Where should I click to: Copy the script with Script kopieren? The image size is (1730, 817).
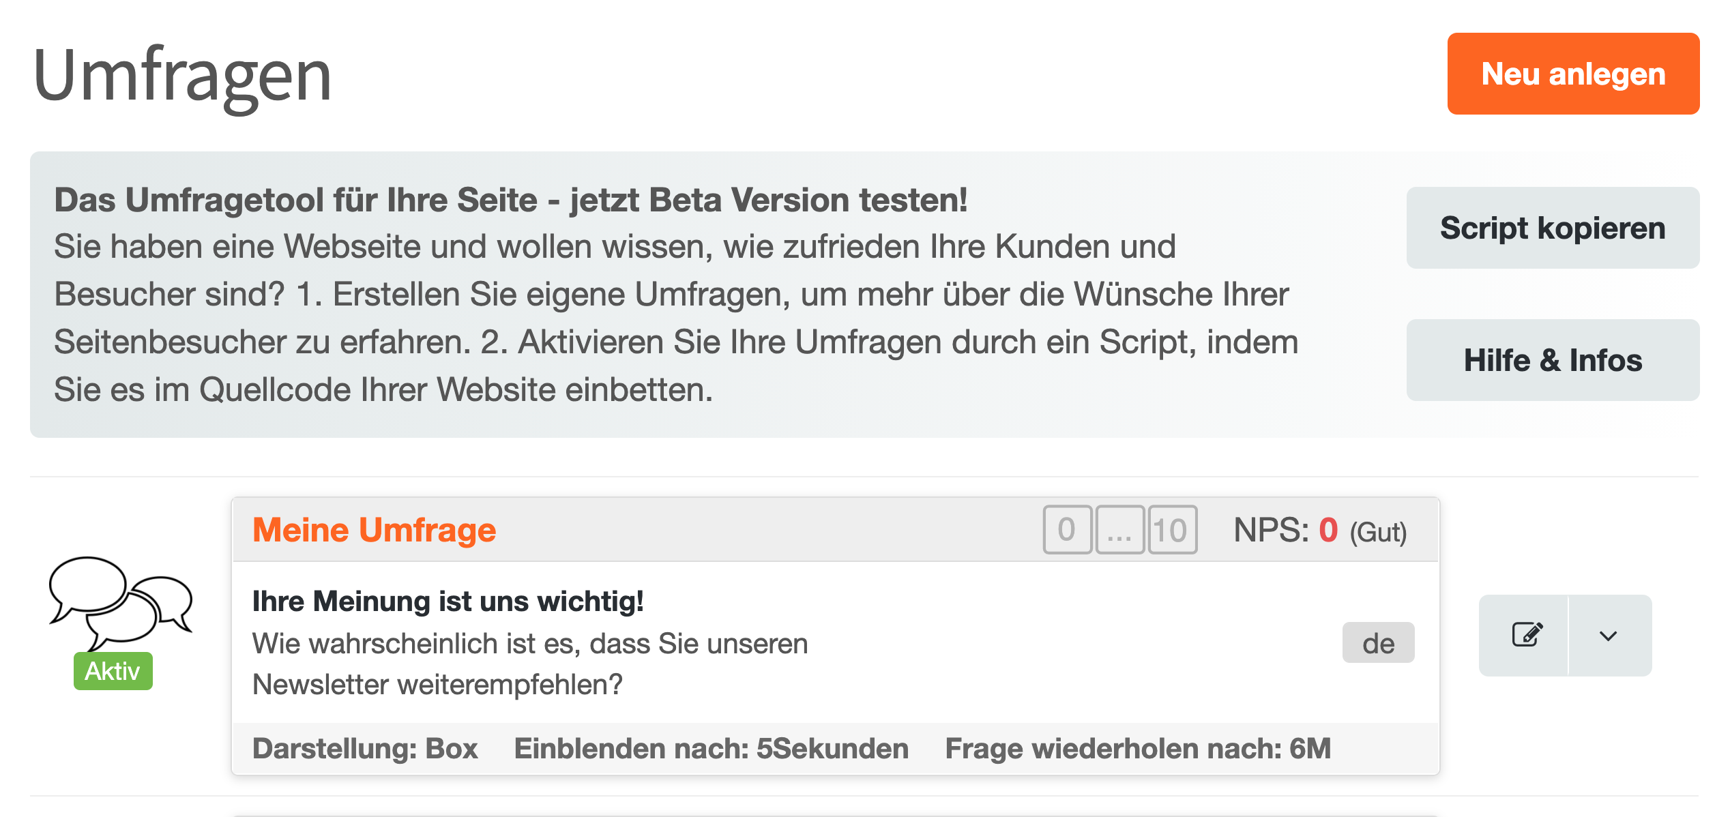point(1553,228)
